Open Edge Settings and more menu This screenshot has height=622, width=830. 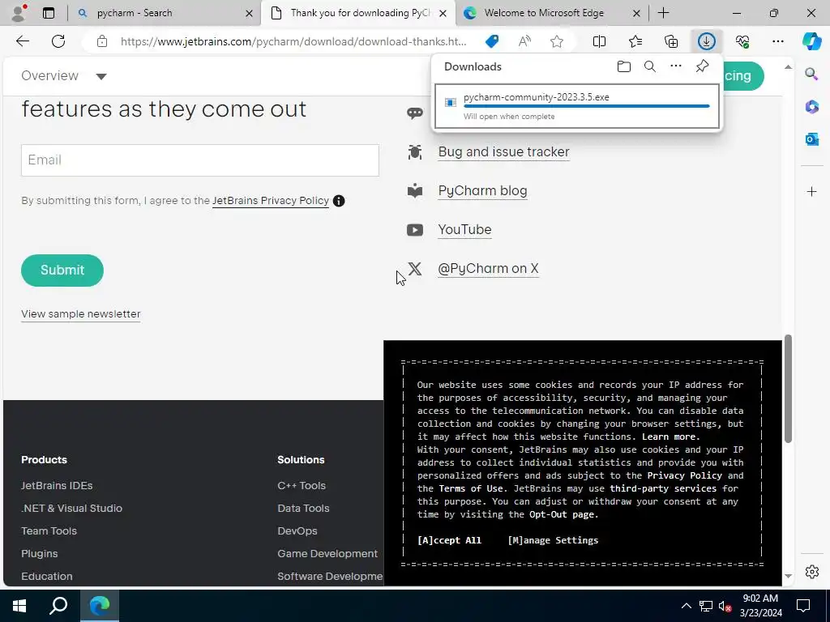point(777,41)
